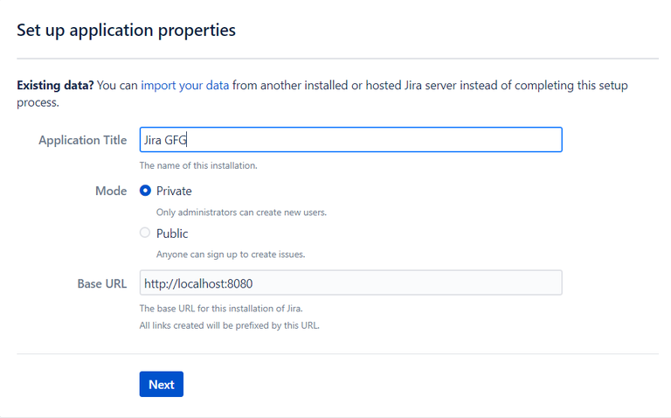Click the 'Application Title' field label
Image resolution: width=671 pixels, height=418 pixels.
pos(82,140)
